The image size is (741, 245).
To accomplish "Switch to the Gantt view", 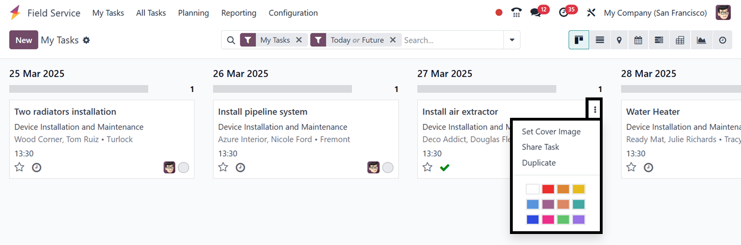I will pyautogui.click(x=659, y=40).
